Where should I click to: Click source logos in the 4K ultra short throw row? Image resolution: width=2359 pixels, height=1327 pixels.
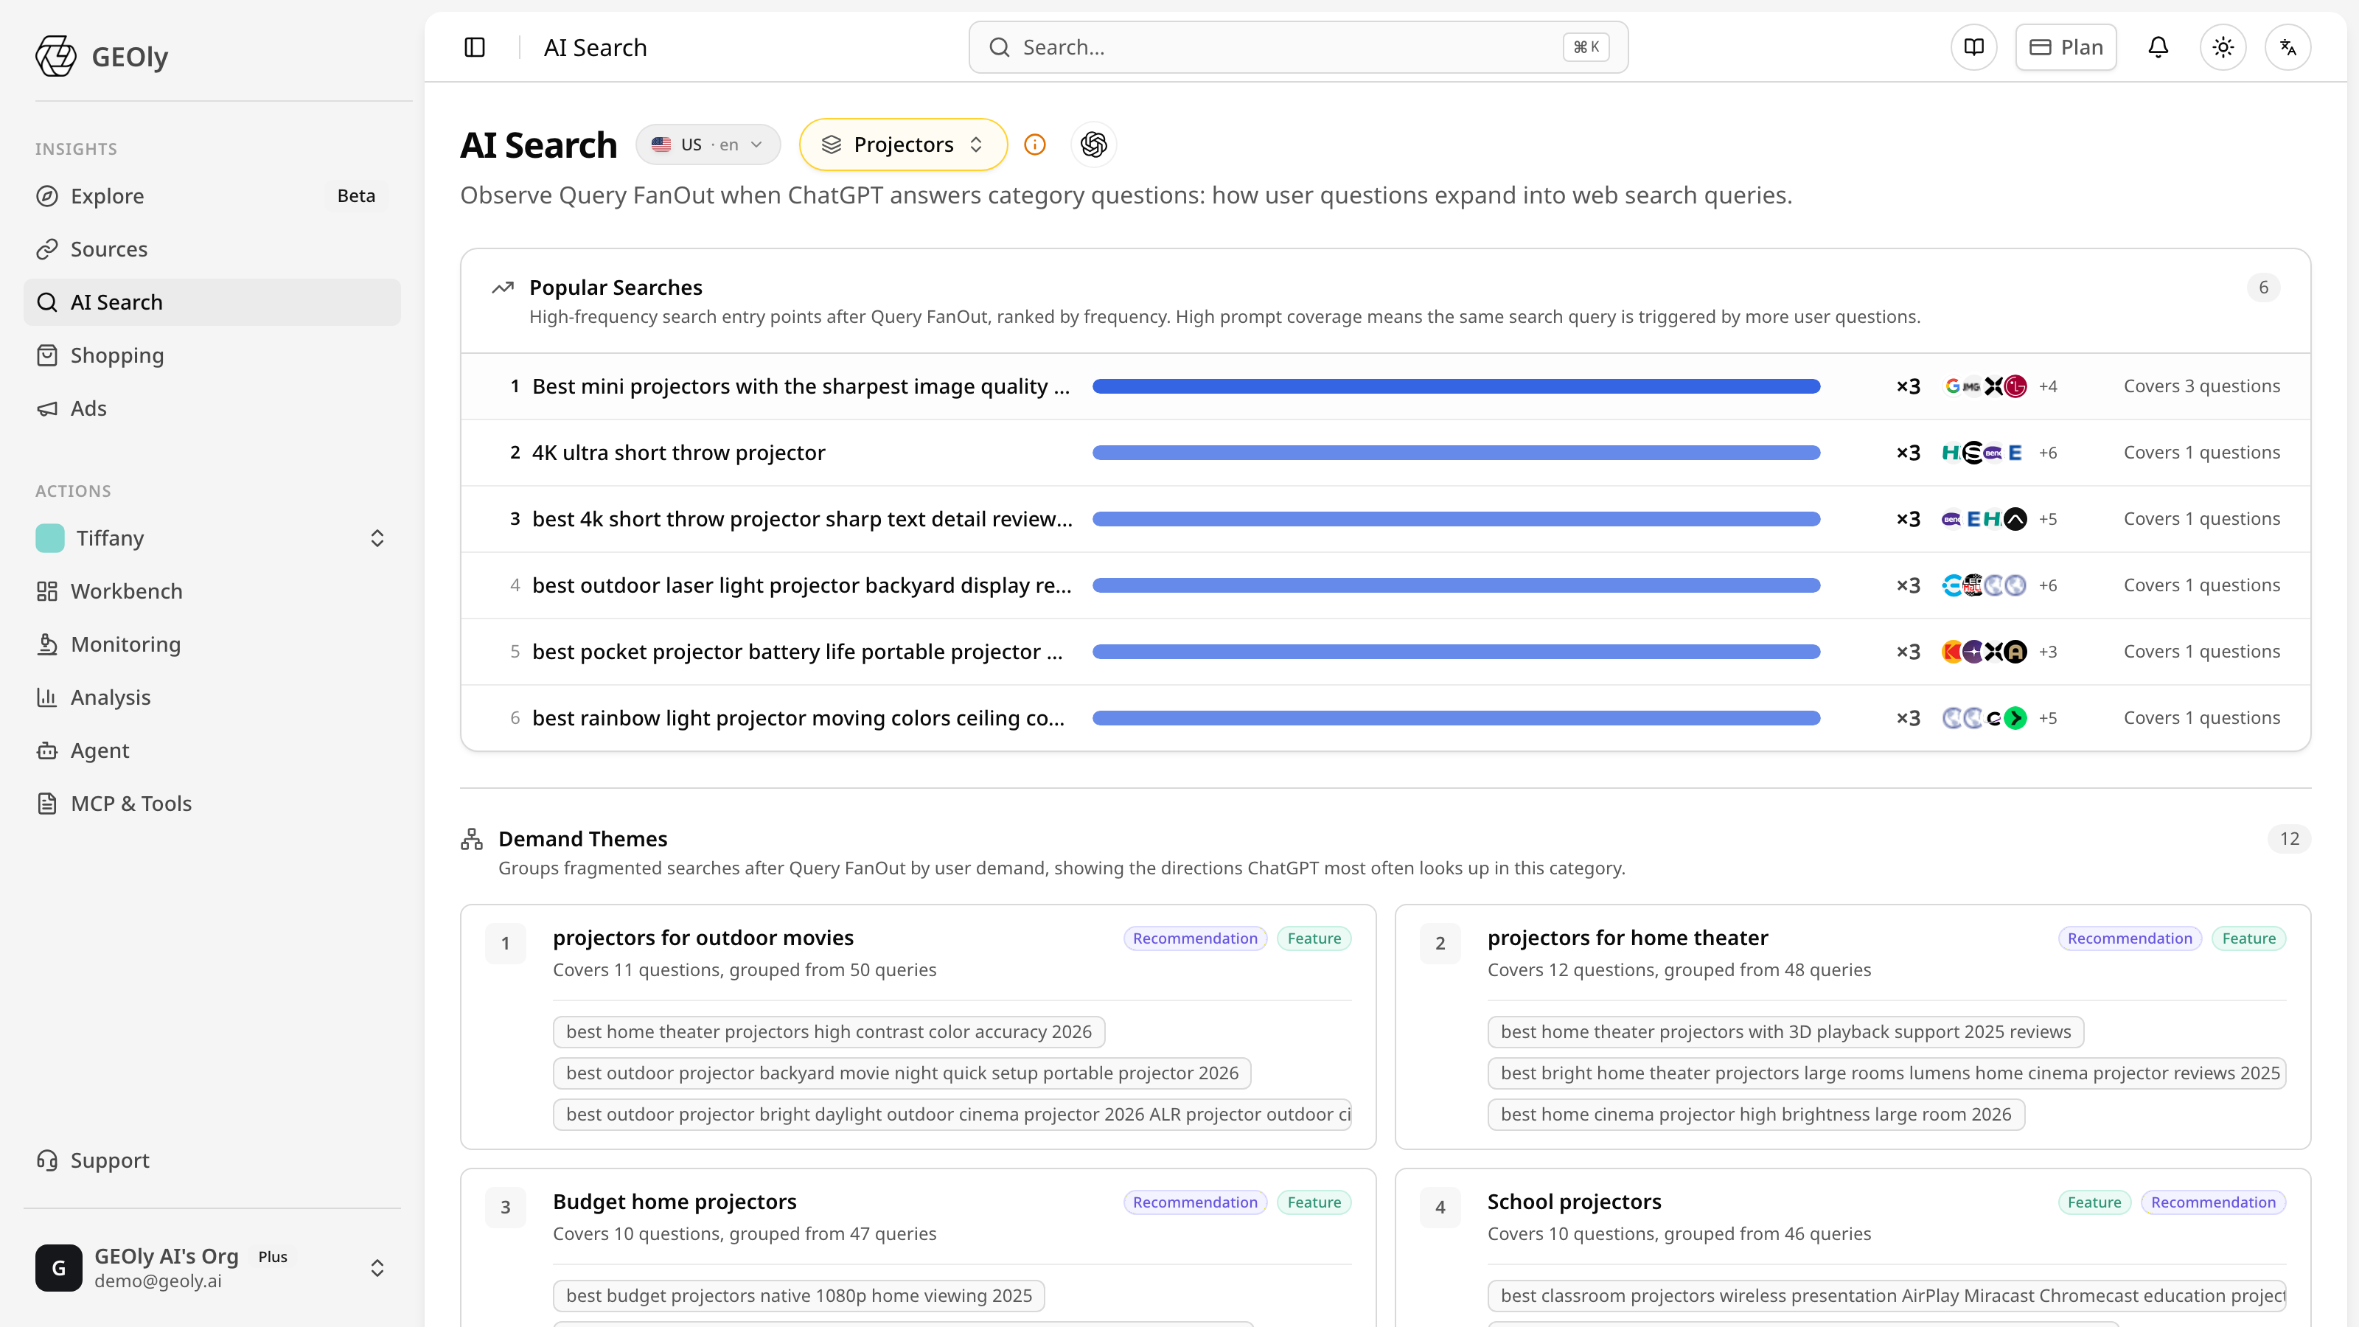(x=1985, y=453)
